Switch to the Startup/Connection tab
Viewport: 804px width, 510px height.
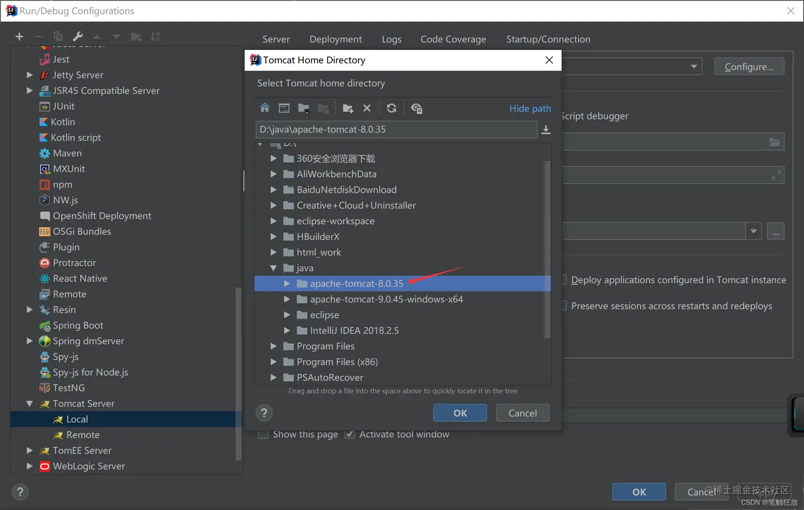click(548, 39)
